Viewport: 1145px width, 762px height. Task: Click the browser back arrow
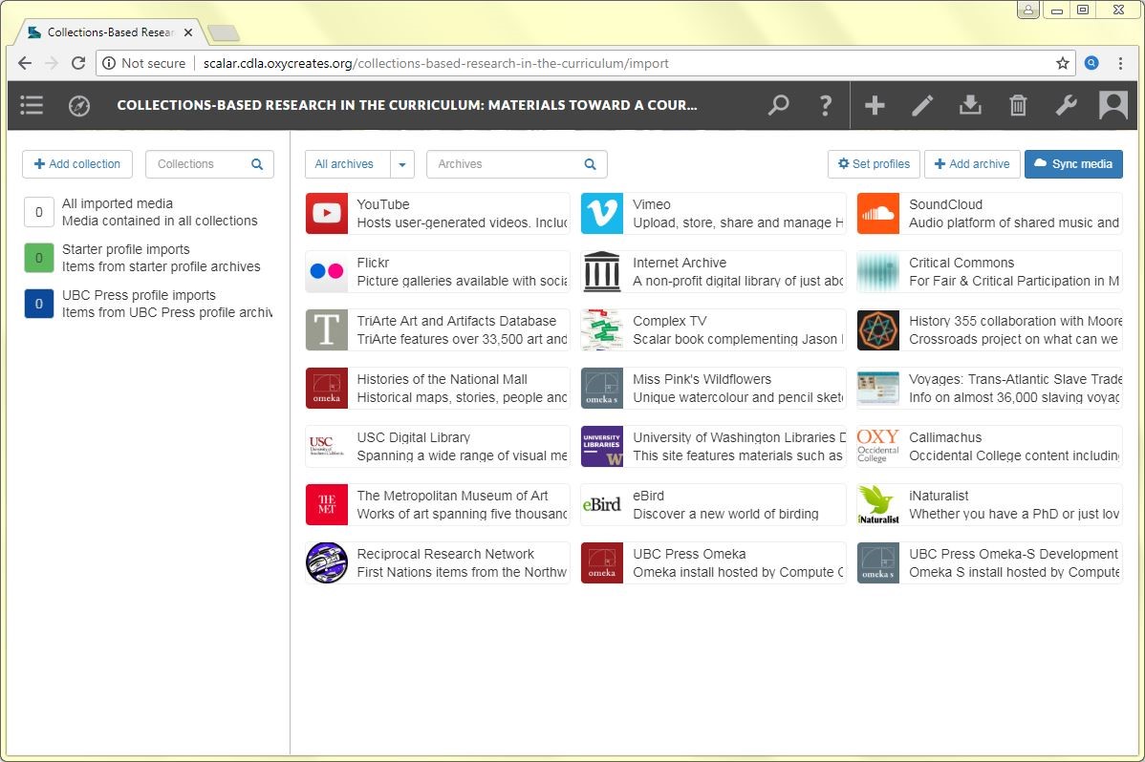point(25,63)
